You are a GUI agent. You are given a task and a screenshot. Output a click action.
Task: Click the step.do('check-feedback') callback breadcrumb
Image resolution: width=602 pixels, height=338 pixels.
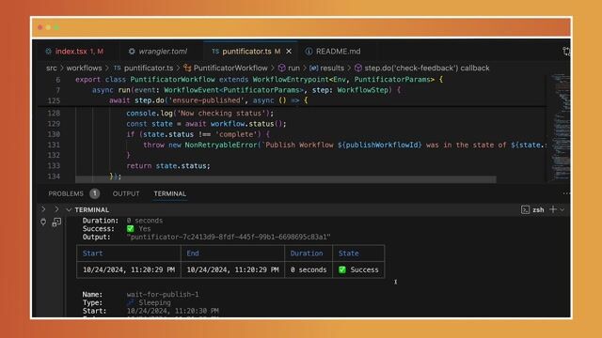tap(427, 69)
